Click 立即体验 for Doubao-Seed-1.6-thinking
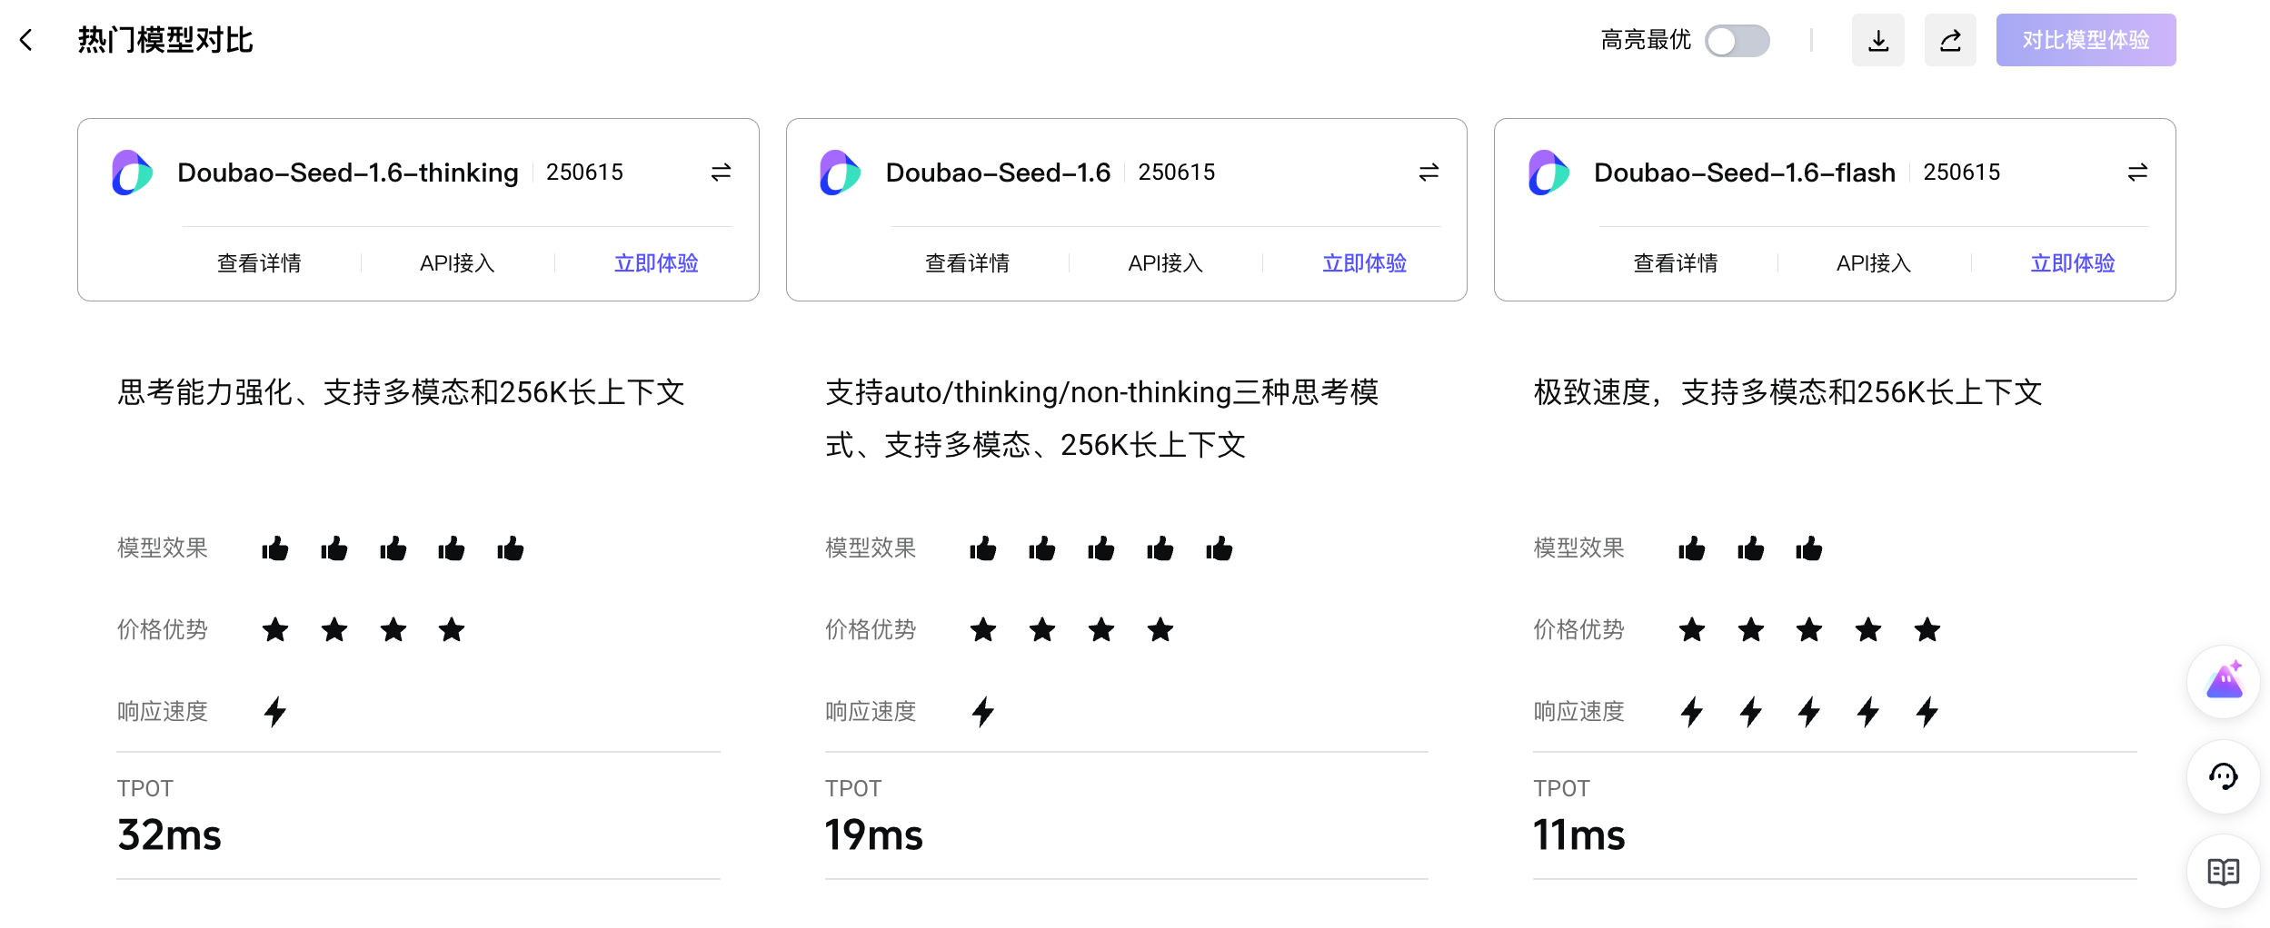Image resolution: width=2270 pixels, height=928 pixels. pyautogui.click(x=656, y=263)
